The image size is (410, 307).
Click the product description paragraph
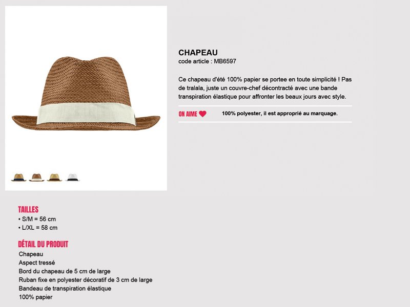[265, 87]
